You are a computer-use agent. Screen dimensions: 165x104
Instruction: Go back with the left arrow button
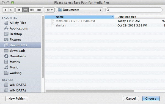click(x=5, y=10)
